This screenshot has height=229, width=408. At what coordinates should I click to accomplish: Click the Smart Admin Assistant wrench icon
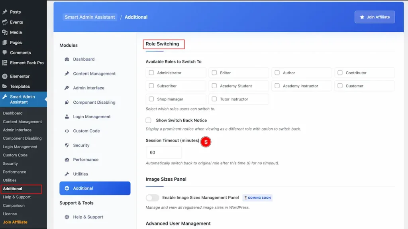point(5,97)
